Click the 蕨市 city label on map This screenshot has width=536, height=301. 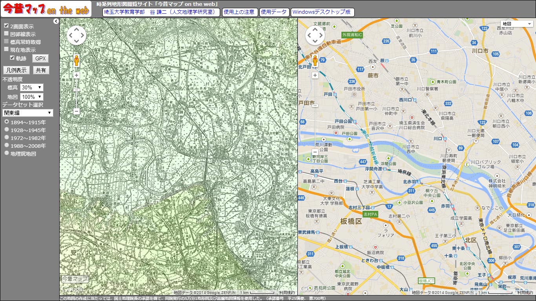[x=373, y=76]
